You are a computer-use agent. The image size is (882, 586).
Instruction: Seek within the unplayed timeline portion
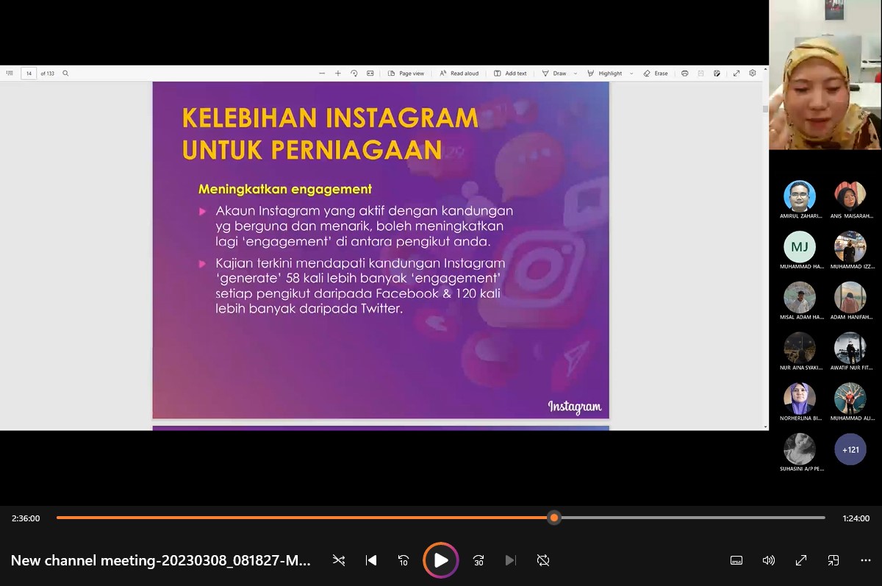click(x=692, y=518)
